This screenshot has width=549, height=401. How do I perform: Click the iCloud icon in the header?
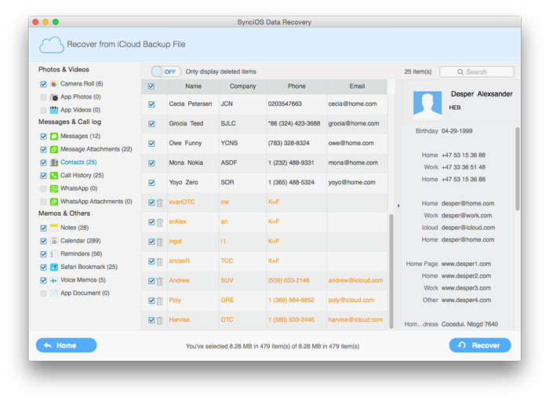52,45
